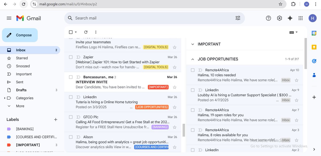Click the [DIGITAL TOOLS] tag on Zapier email
Screen dimensions: 321x156
156,67
